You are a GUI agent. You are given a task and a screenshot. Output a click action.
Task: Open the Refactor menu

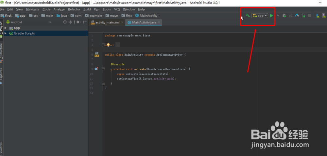coord(74,9)
